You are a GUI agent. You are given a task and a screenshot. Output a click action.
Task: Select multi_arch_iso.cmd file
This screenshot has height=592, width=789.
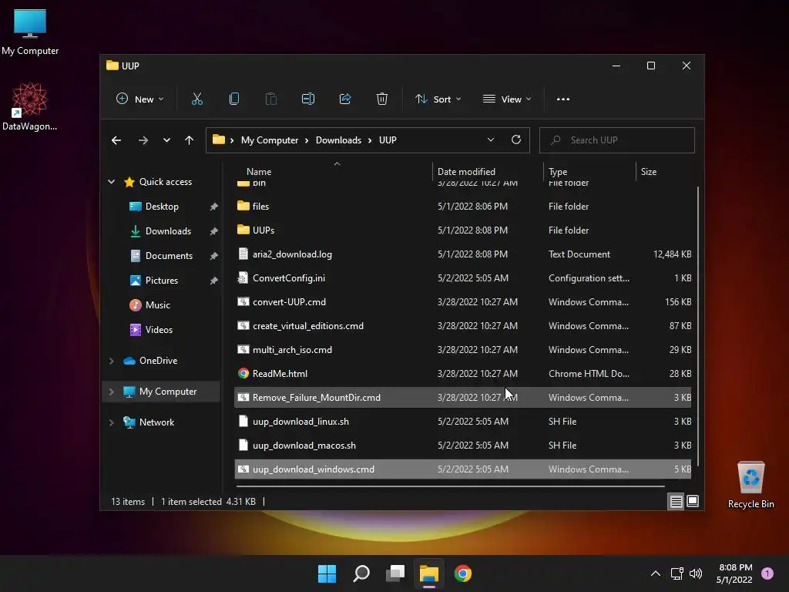462,350
